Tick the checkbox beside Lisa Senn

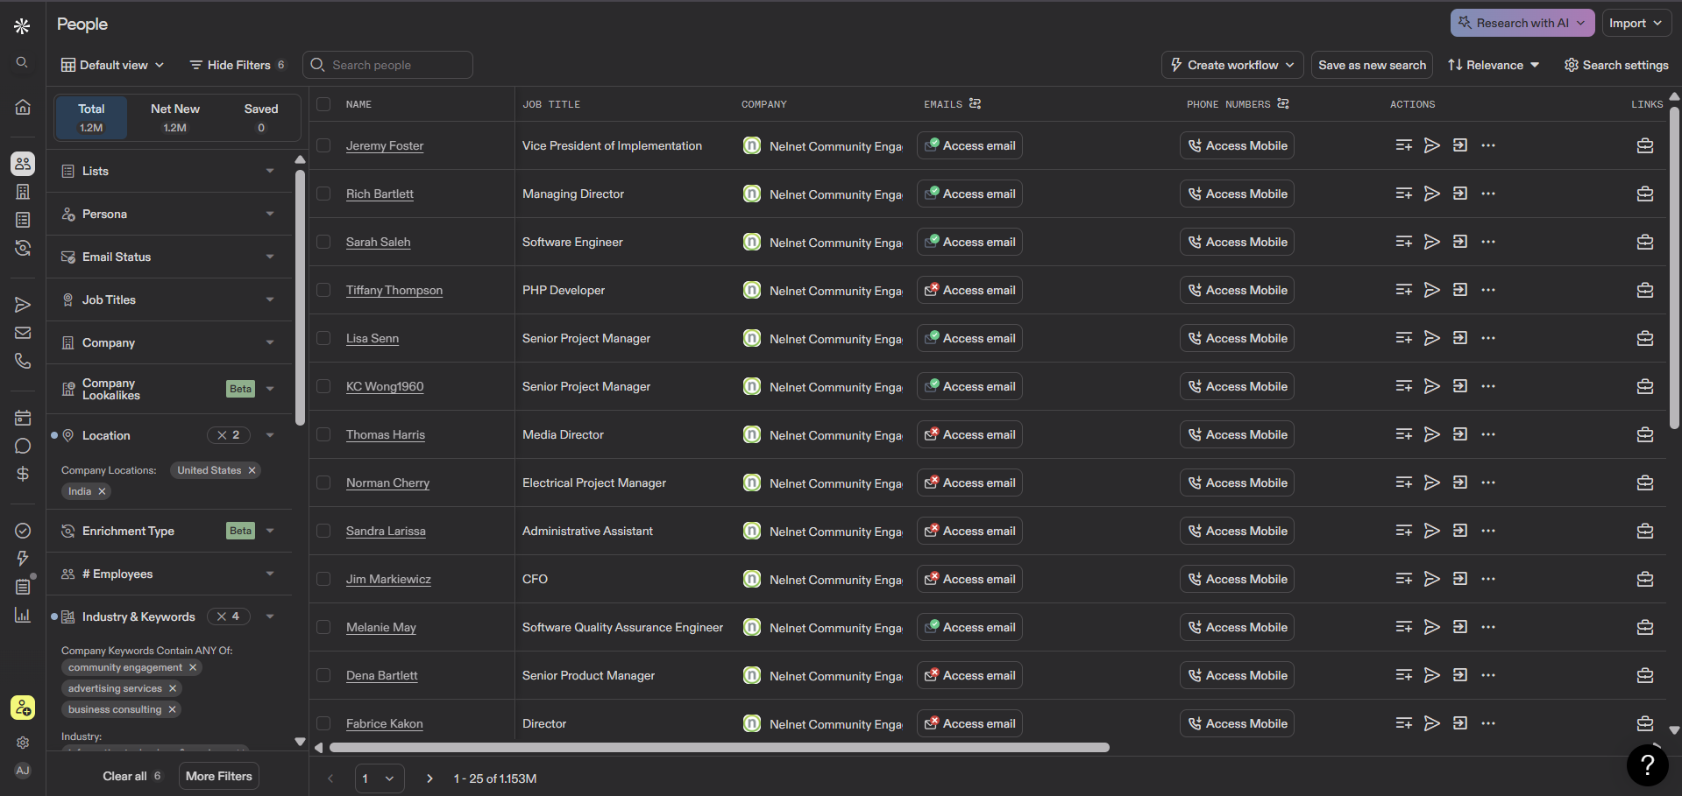(323, 338)
